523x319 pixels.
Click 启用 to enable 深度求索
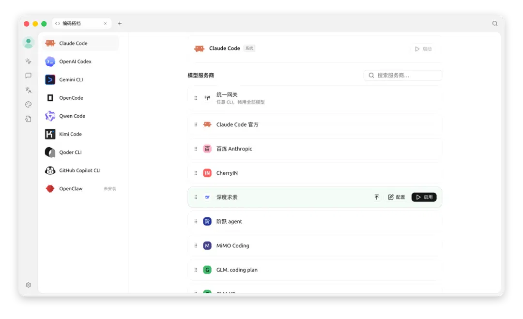tap(424, 197)
